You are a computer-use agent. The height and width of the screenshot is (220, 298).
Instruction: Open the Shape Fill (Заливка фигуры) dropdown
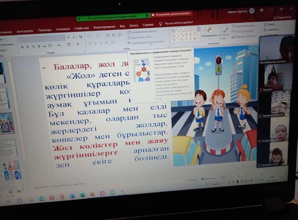(x=244, y=26)
